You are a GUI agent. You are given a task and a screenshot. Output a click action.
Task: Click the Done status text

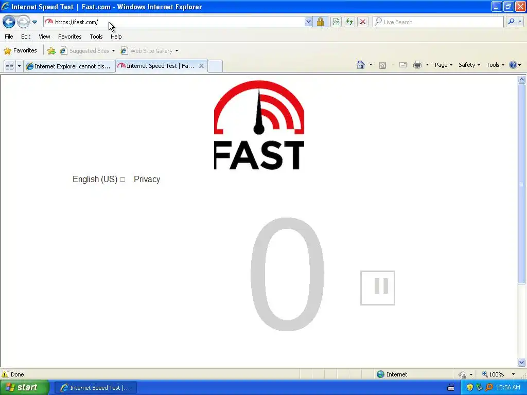[17, 374]
